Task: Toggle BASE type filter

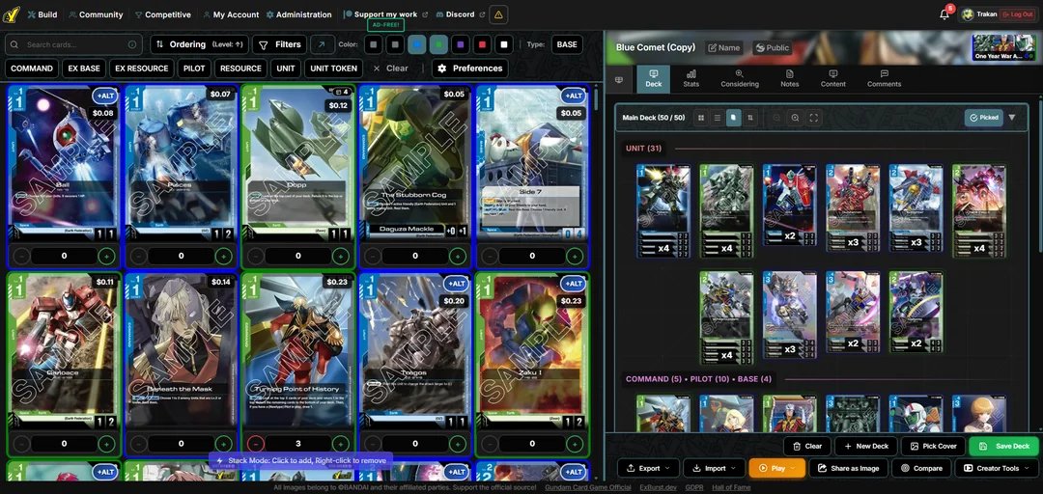Action: pos(567,44)
